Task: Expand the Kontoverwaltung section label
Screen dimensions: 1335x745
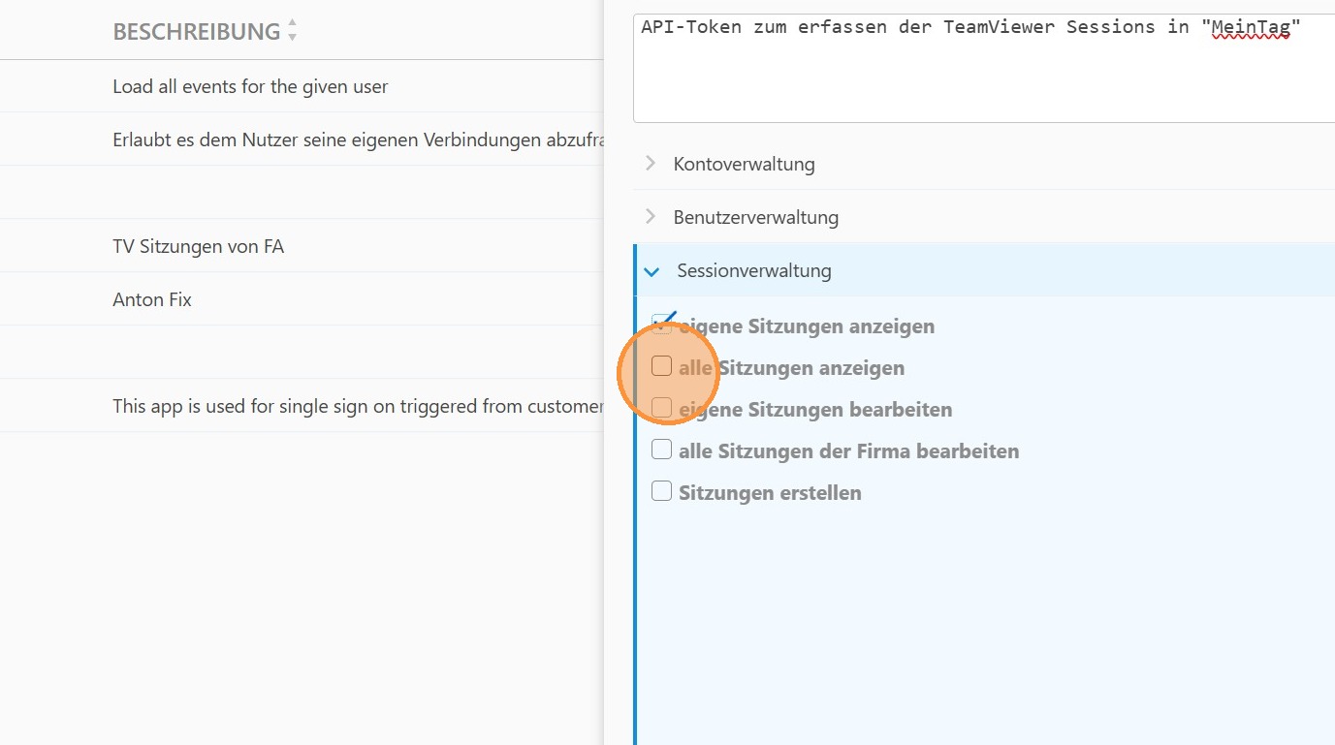Action: (744, 164)
